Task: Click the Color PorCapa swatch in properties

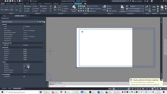Action: [x=24, y=26]
